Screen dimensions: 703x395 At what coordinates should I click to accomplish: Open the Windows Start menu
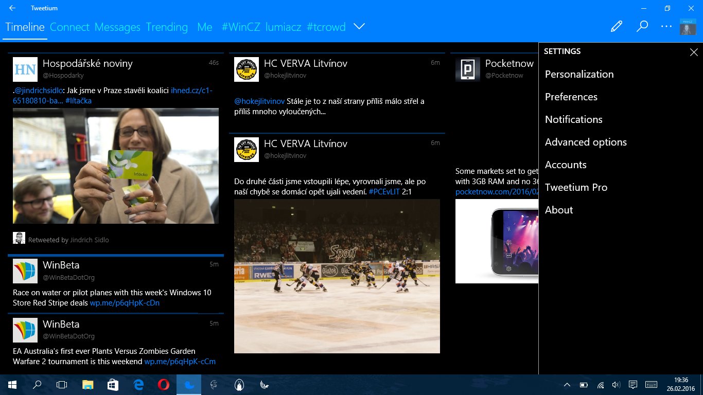[x=12, y=385]
